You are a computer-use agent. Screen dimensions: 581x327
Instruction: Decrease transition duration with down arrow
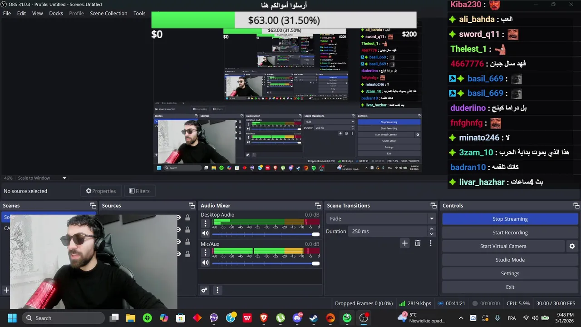tap(431, 234)
